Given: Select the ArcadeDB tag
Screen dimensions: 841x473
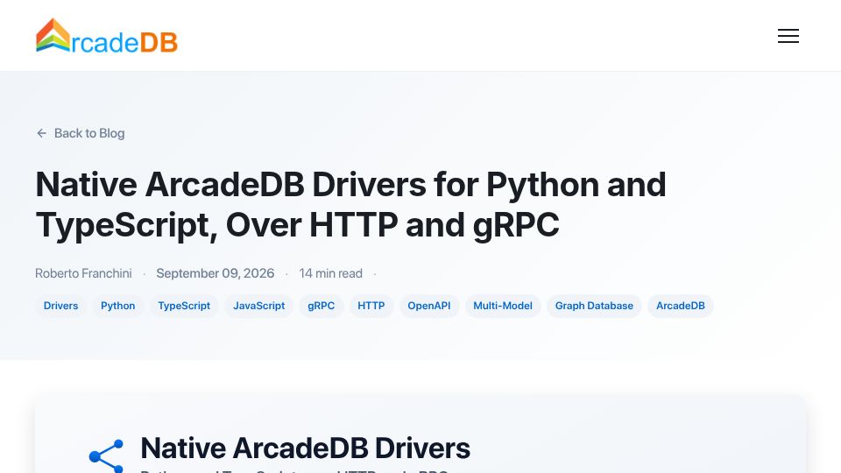Looking at the screenshot, I should point(681,306).
